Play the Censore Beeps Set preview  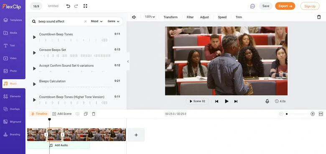tap(35, 53)
